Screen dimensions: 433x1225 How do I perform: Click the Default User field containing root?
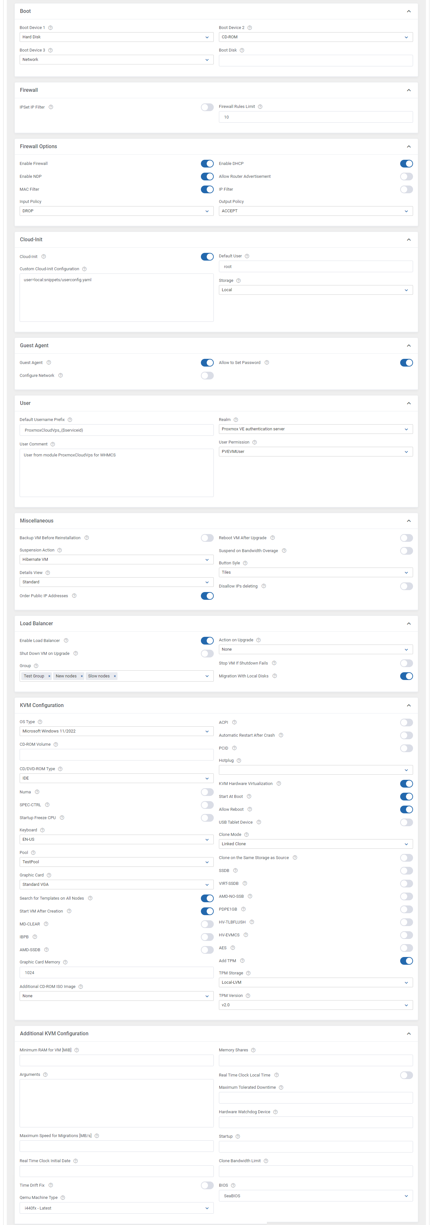[x=315, y=266]
